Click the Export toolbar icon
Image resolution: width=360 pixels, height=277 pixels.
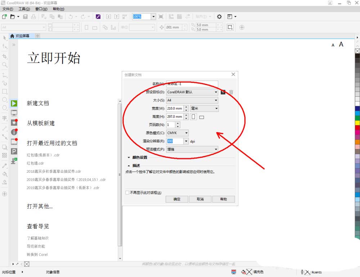(117, 17)
